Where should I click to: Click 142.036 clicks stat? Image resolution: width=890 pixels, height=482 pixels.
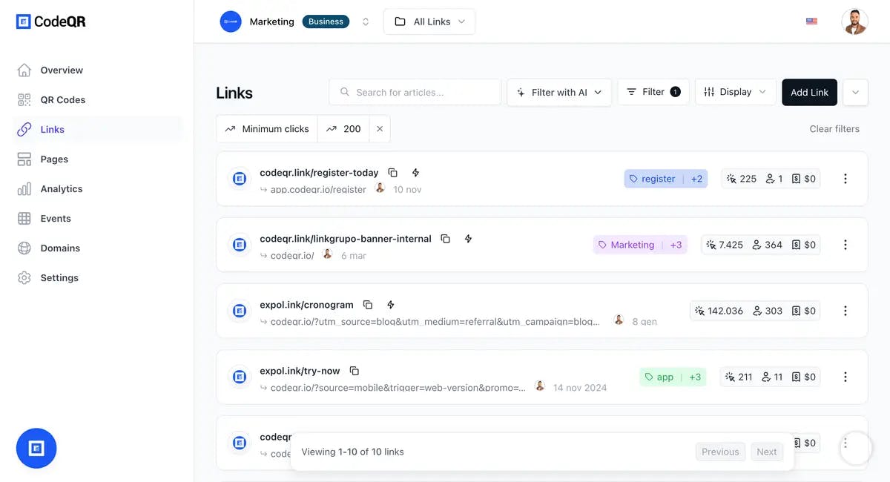719,311
